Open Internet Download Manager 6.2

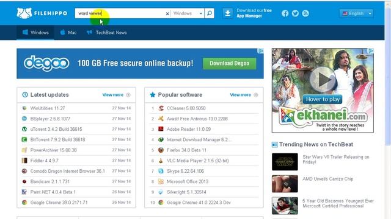(199, 140)
